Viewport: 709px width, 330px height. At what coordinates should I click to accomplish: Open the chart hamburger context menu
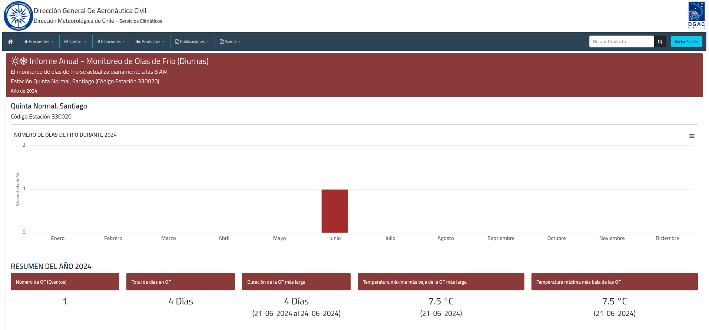tap(692, 136)
